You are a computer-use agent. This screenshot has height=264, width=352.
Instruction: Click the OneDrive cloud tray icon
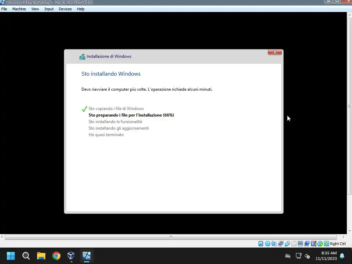coord(288,256)
